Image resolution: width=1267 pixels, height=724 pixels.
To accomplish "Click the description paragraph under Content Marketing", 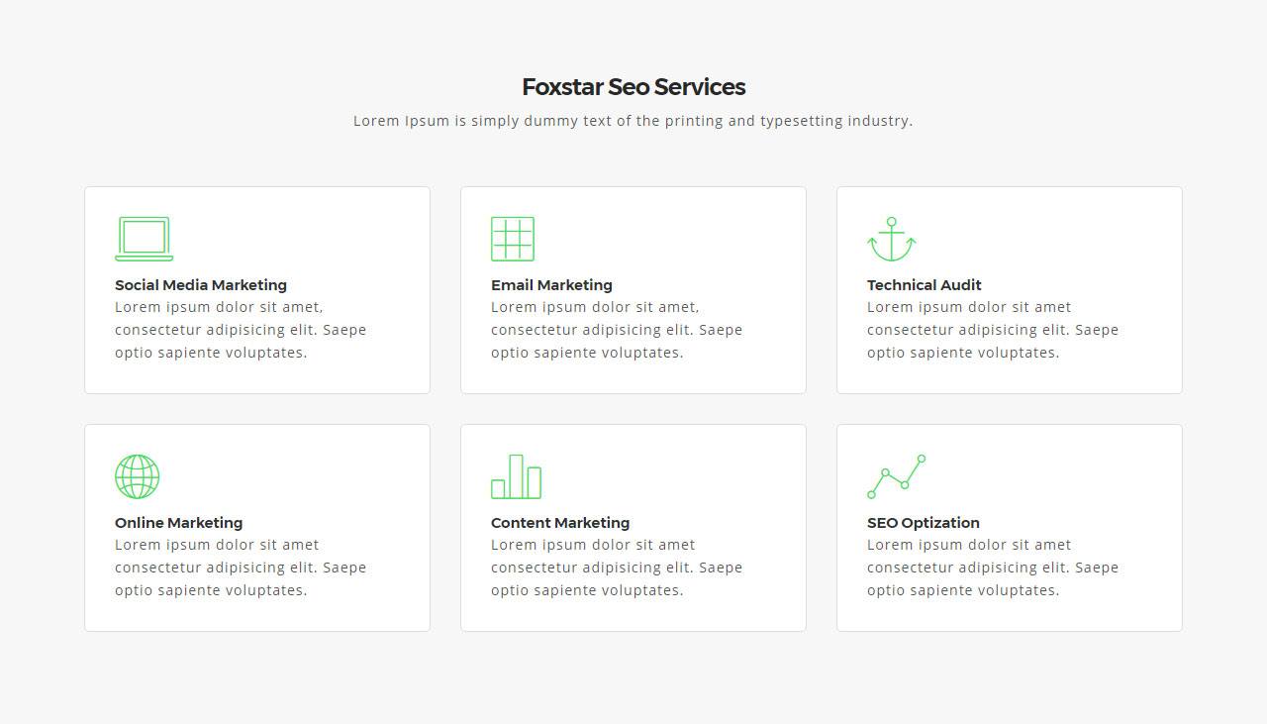I will point(617,568).
